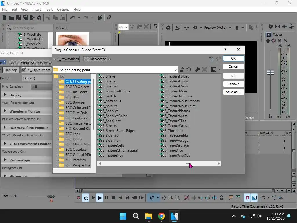Click the Undo arrow in main toolbar
Image resolution: width=297 pixels, height=223 pixels.
click(x=73, y=18)
